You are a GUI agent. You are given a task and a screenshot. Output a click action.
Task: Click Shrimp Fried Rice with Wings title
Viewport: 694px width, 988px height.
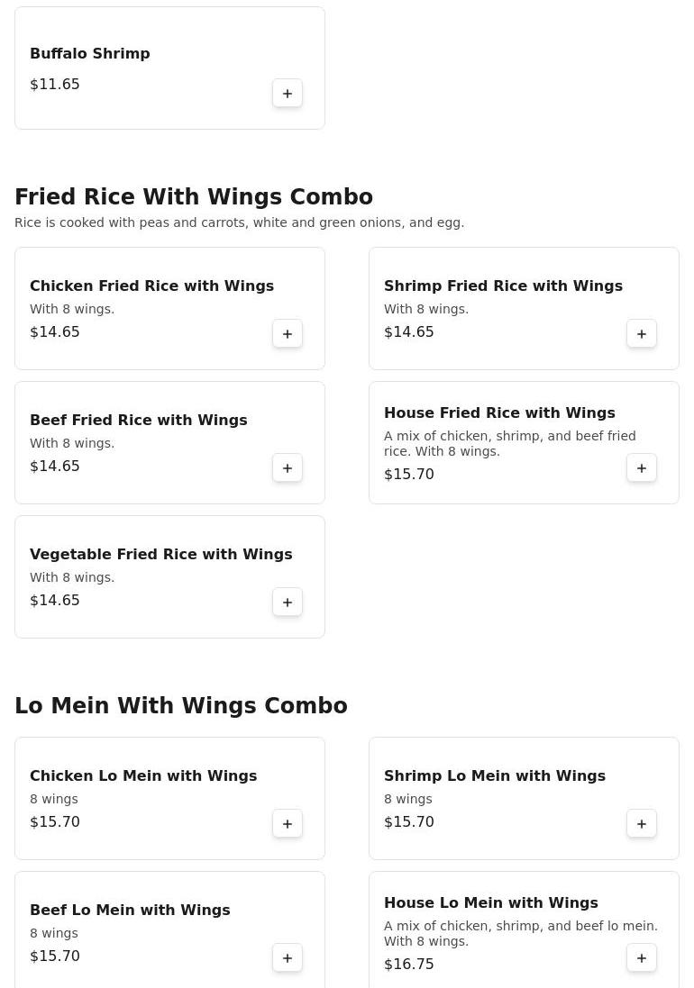click(x=503, y=286)
